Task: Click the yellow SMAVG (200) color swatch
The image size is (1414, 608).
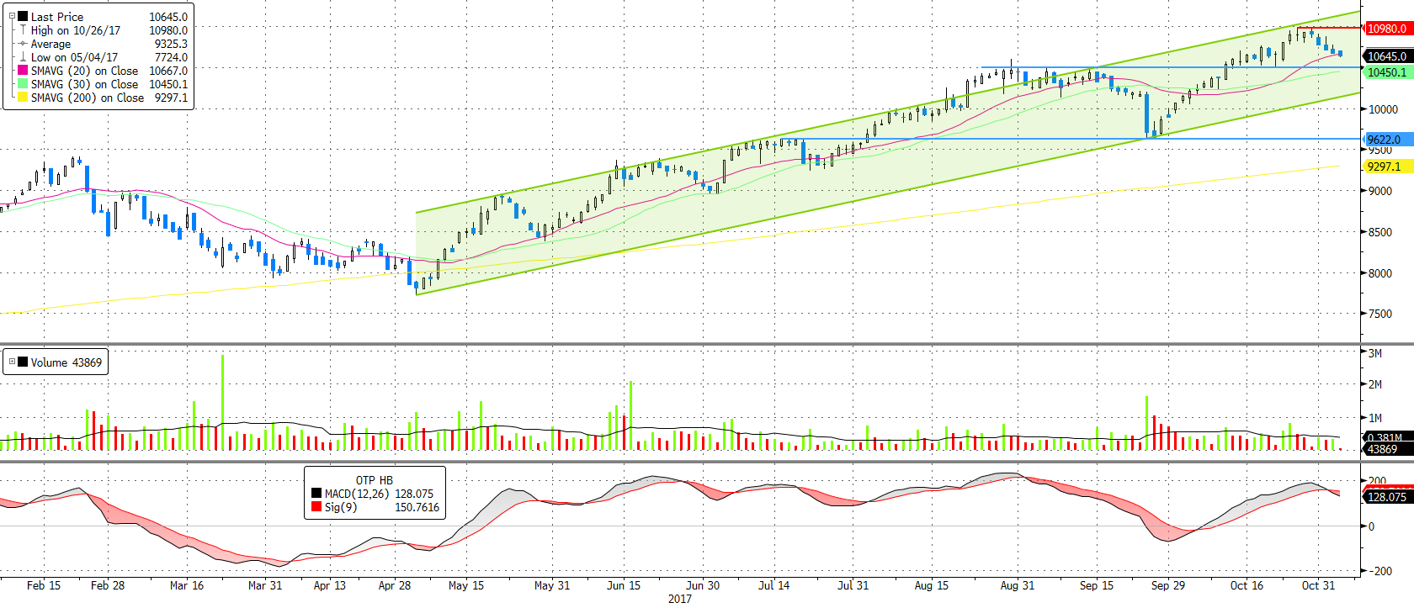Action: 23,98
